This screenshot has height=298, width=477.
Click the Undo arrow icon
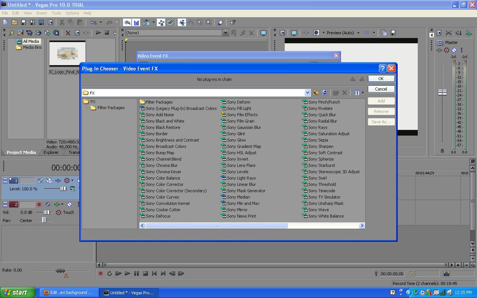coord(94,22)
